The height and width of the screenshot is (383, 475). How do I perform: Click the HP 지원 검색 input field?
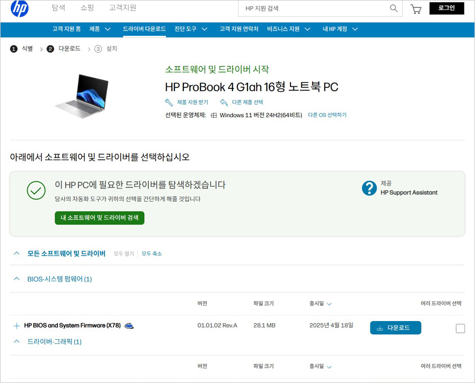pos(315,8)
